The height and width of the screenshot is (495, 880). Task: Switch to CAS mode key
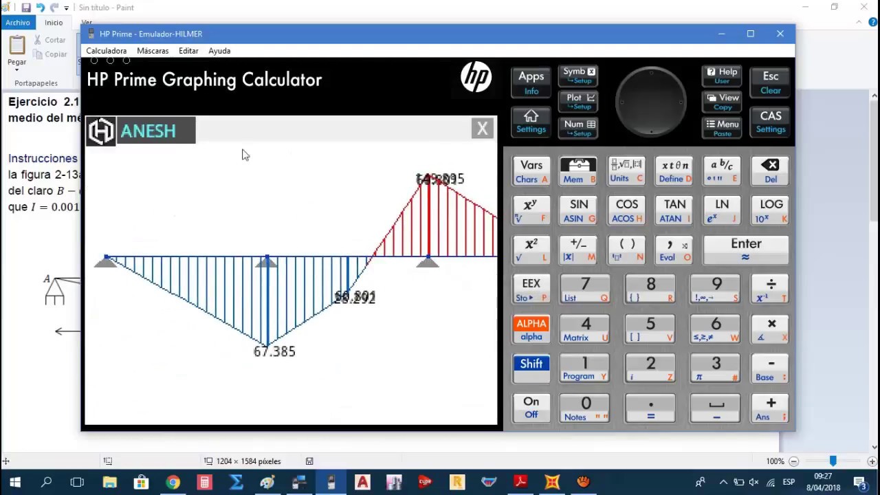pyautogui.click(x=770, y=122)
